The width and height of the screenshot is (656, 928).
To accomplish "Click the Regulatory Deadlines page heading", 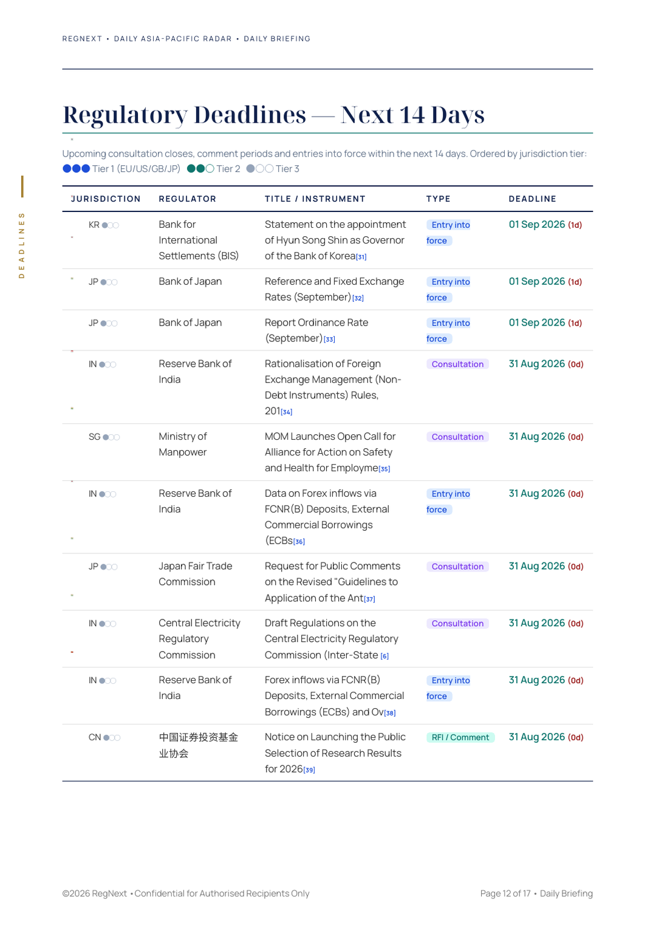I will click(x=274, y=115).
